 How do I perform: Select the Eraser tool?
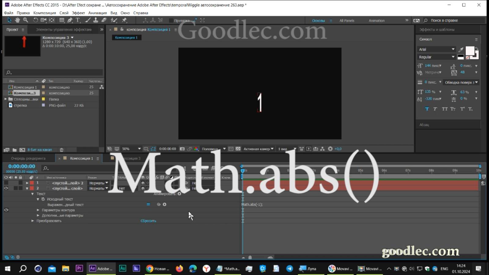click(104, 20)
